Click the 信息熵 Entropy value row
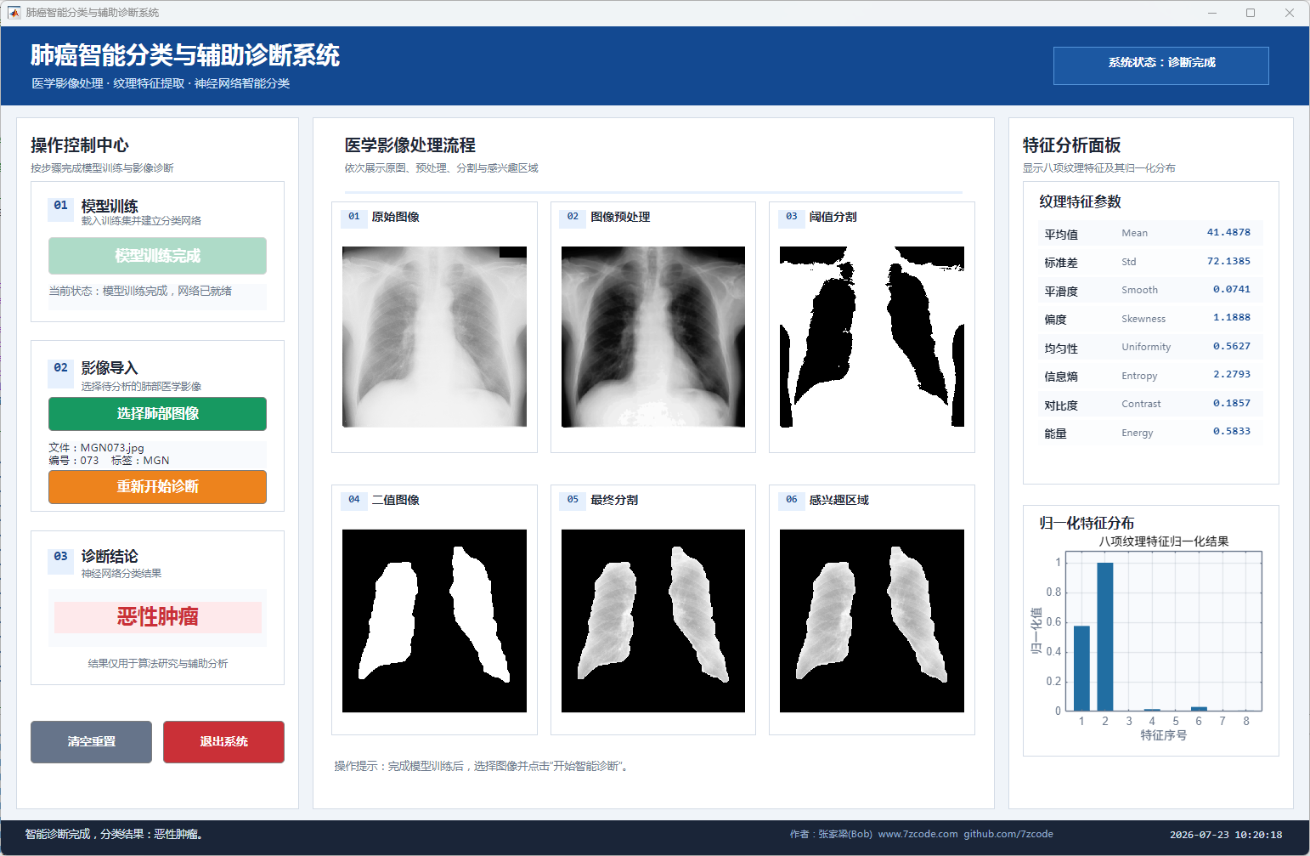The image size is (1310, 856). pyautogui.click(x=1151, y=375)
